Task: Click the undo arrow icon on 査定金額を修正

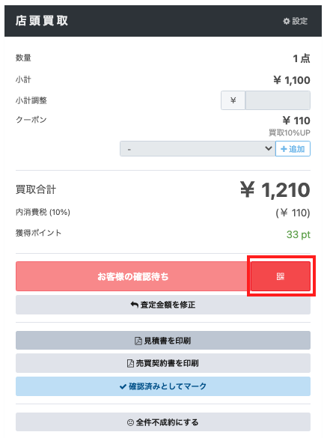Action: click(x=135, y=305)
